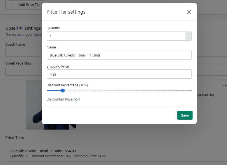227x165 pixels.
Task: Increase quantity with the up arrow
Action: pos(188,34)
